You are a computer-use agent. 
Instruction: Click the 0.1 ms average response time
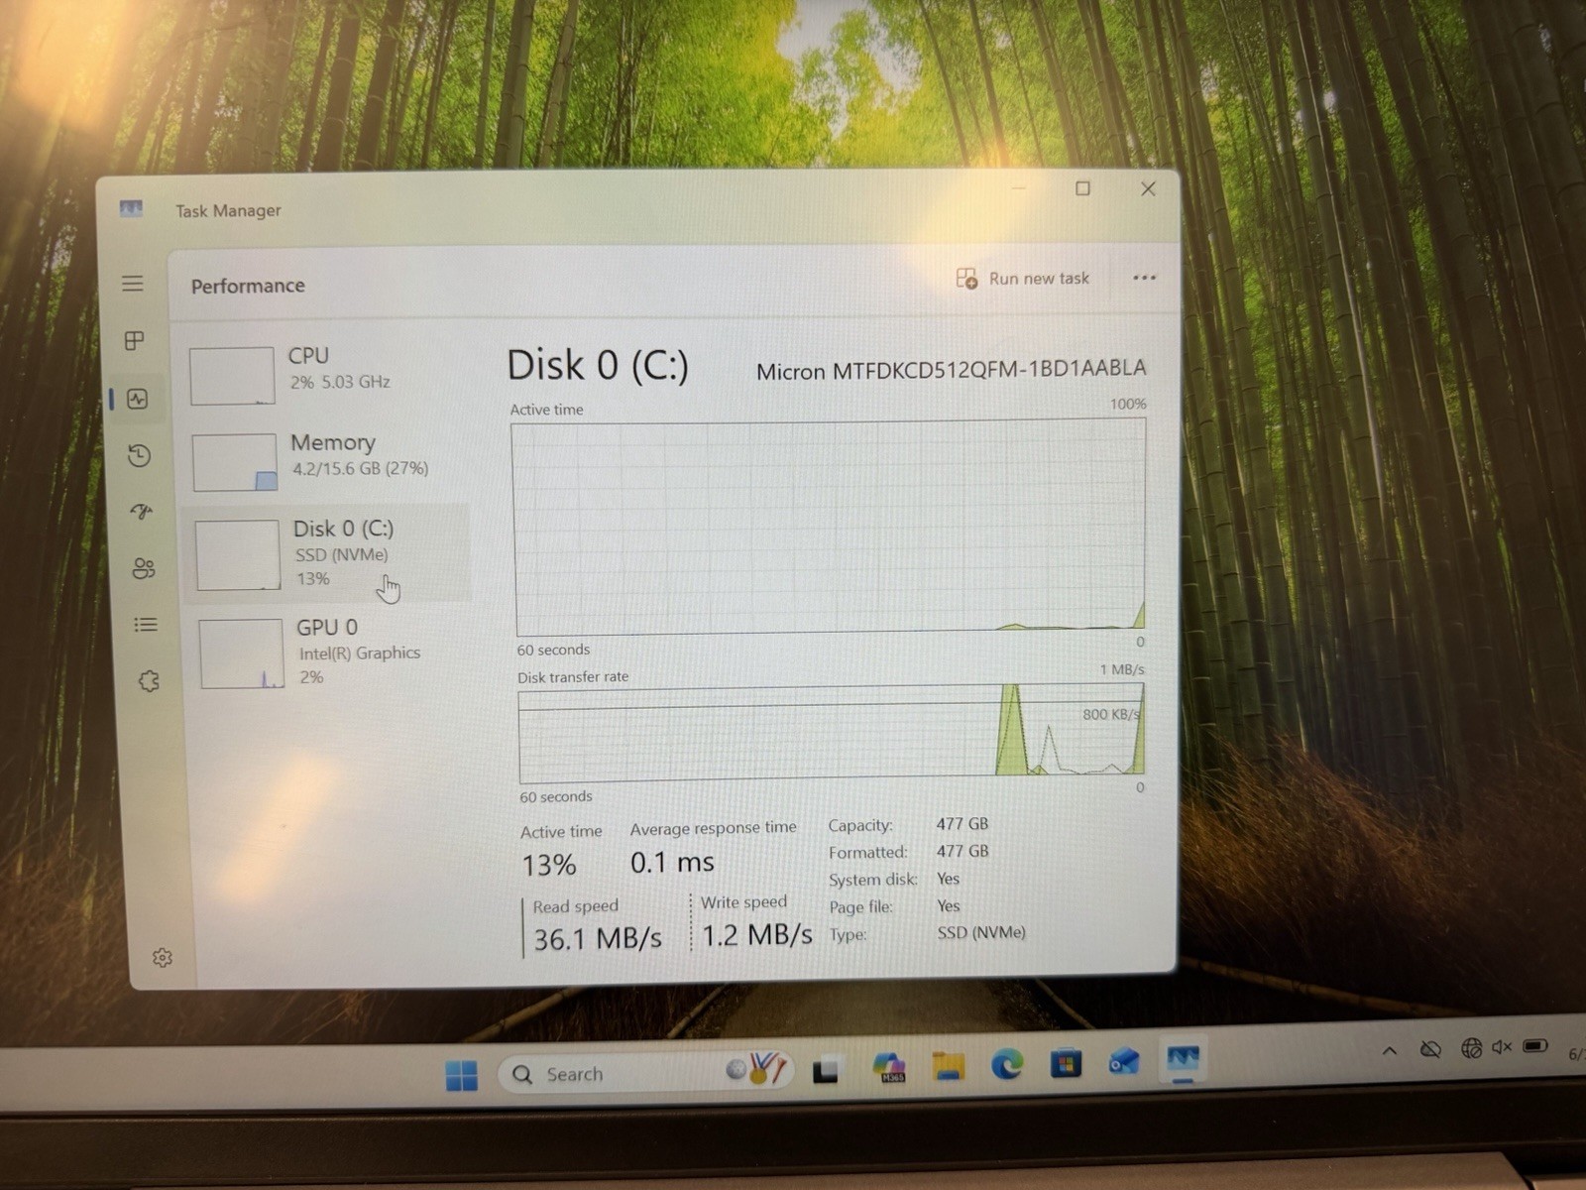point(672,862)
